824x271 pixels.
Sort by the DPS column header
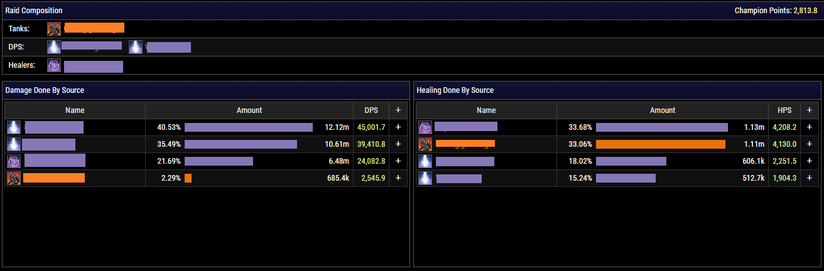click(x=371, y=110)
